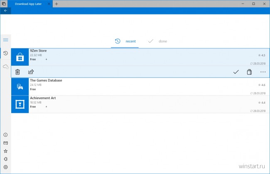Open more options ellipsis for 9Zen Store

263,72
